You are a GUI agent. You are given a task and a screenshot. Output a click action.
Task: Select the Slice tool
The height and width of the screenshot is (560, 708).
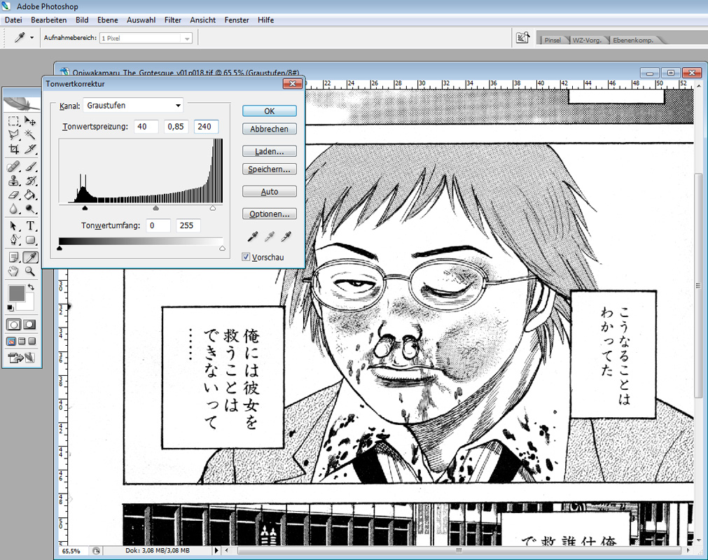(30, 149)
